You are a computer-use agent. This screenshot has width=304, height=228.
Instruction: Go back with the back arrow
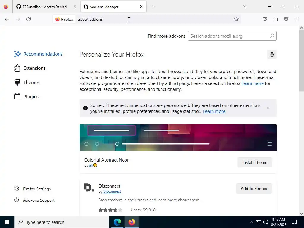[7, 19]
